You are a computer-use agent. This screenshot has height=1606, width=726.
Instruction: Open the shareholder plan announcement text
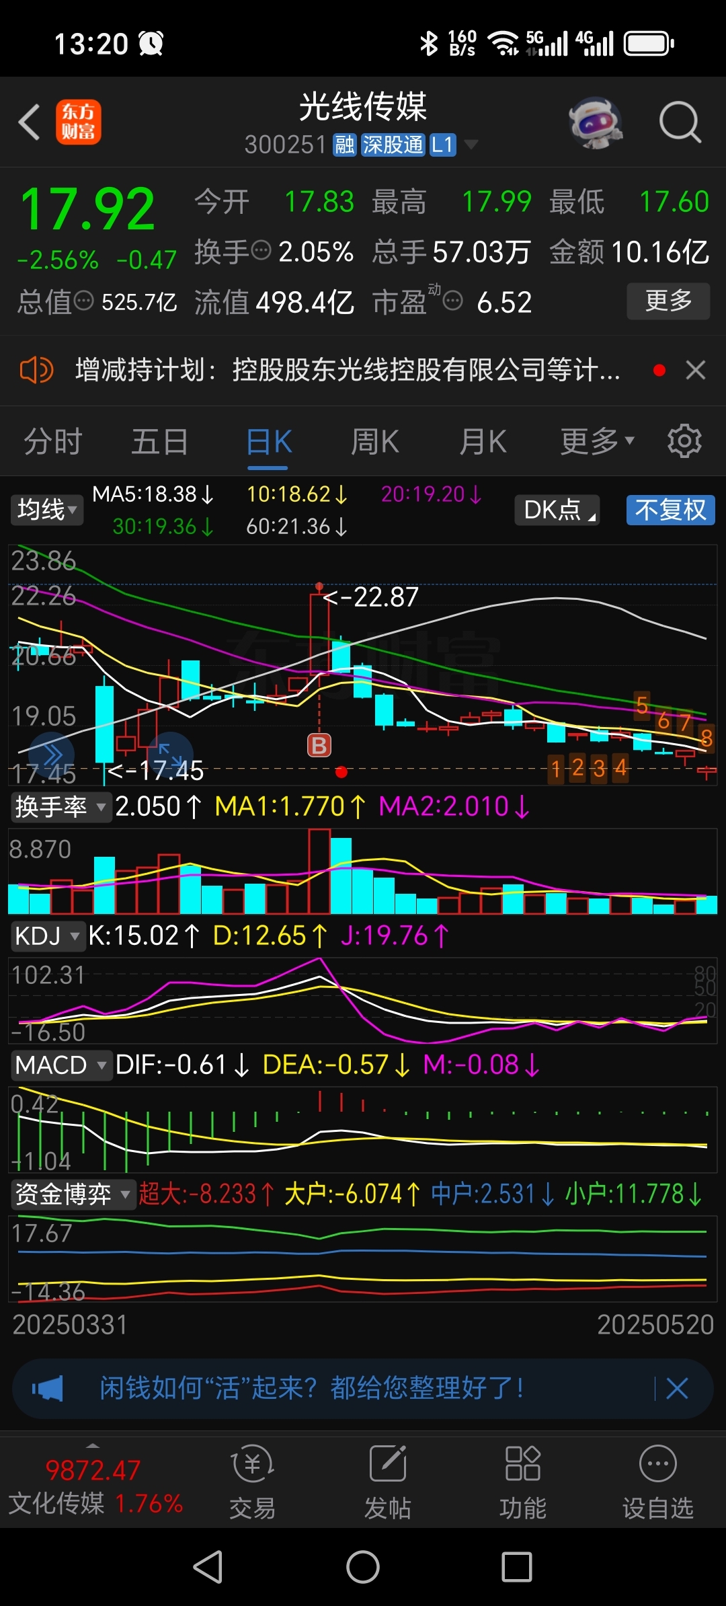point(348,370)
